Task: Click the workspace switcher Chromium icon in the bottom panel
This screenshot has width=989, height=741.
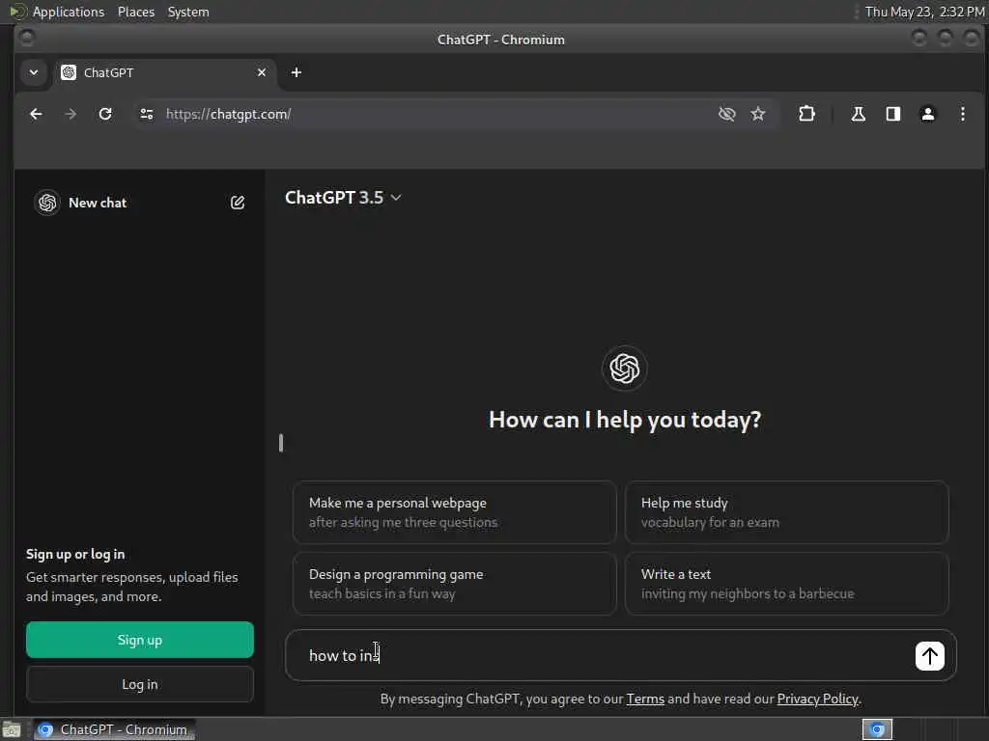Action: [877, 729]
